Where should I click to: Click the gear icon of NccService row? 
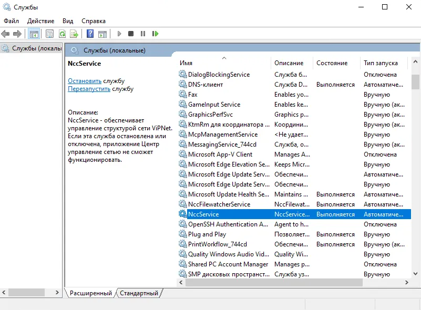pyautogui.click(x=183, y=214)
